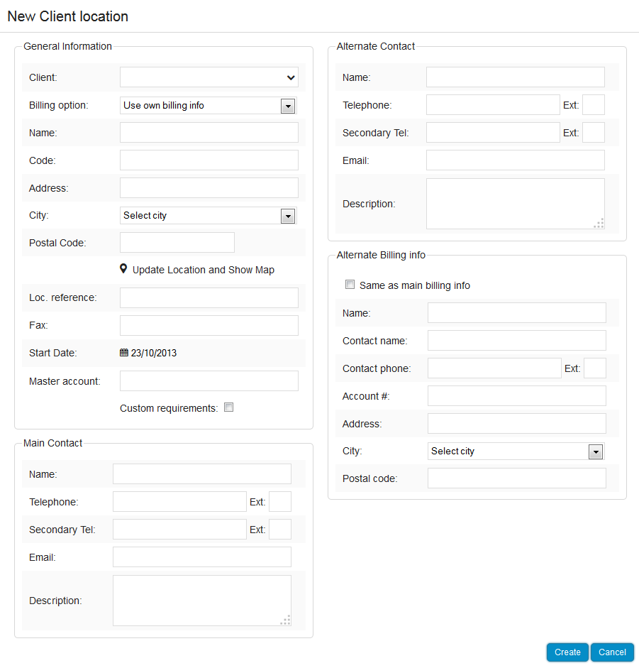Click the Main Contact Name field
This screenshot has height=668, width=639.
pyautogui.click(x=202, y=473)
